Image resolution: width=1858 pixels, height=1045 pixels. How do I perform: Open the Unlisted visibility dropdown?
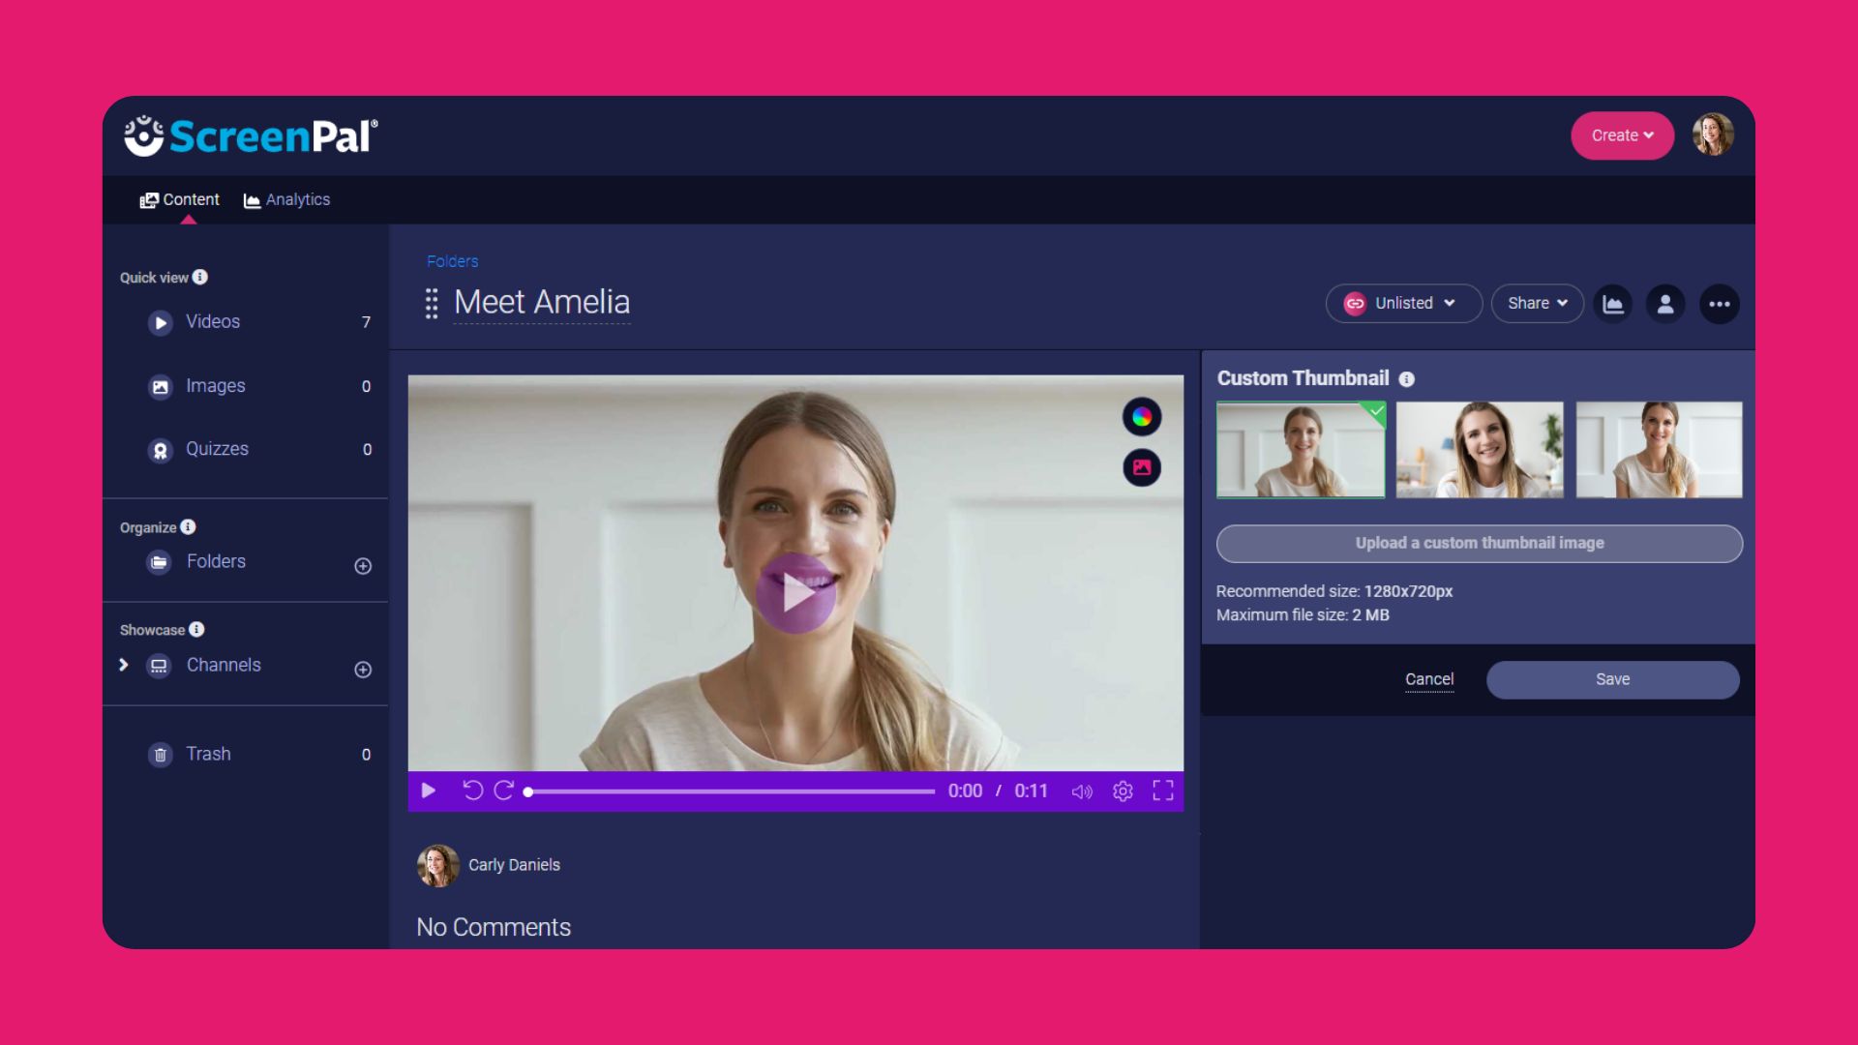tap(1403, 304)
